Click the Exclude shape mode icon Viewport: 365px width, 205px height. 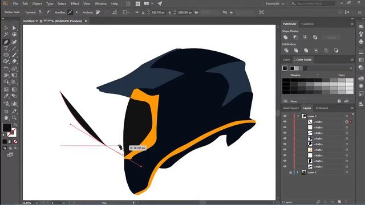pos(315,38)
